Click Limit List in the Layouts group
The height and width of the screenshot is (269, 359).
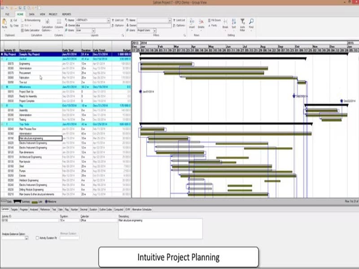tap(118, 20)
